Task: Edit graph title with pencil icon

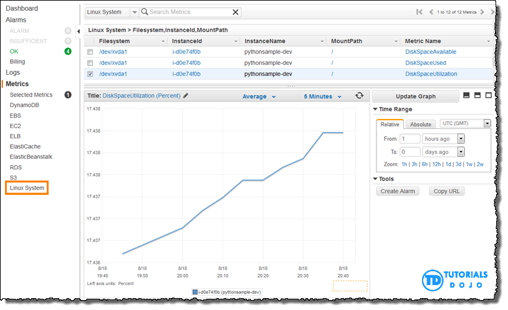Action: (x=186, y=96)
